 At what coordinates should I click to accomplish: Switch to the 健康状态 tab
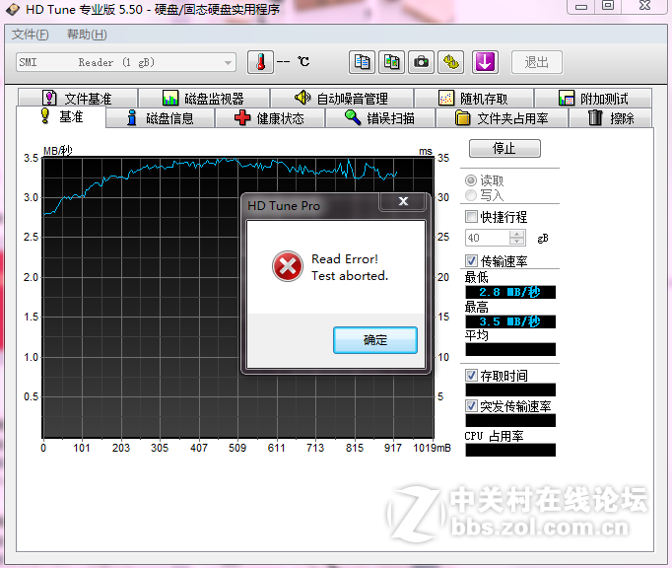(270, 118)
